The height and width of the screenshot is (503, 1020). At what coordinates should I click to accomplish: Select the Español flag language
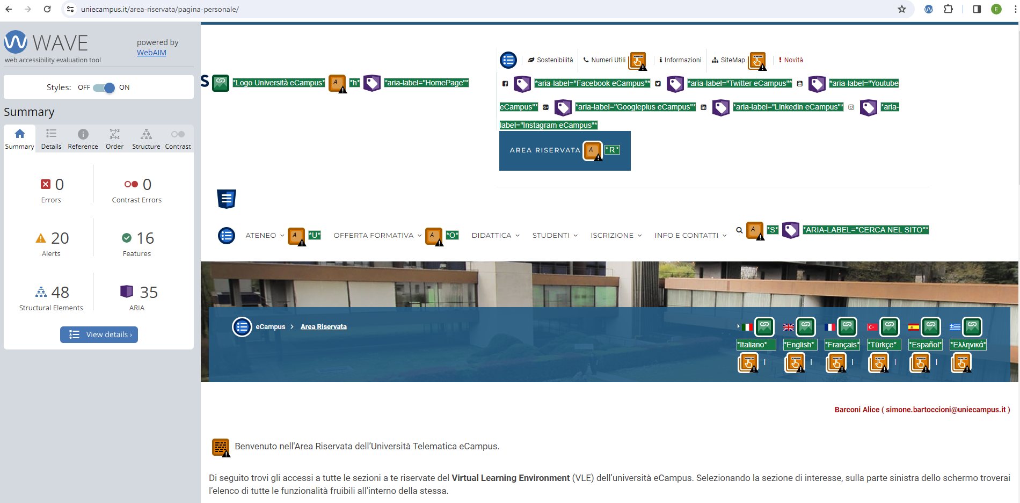(914, 327)
